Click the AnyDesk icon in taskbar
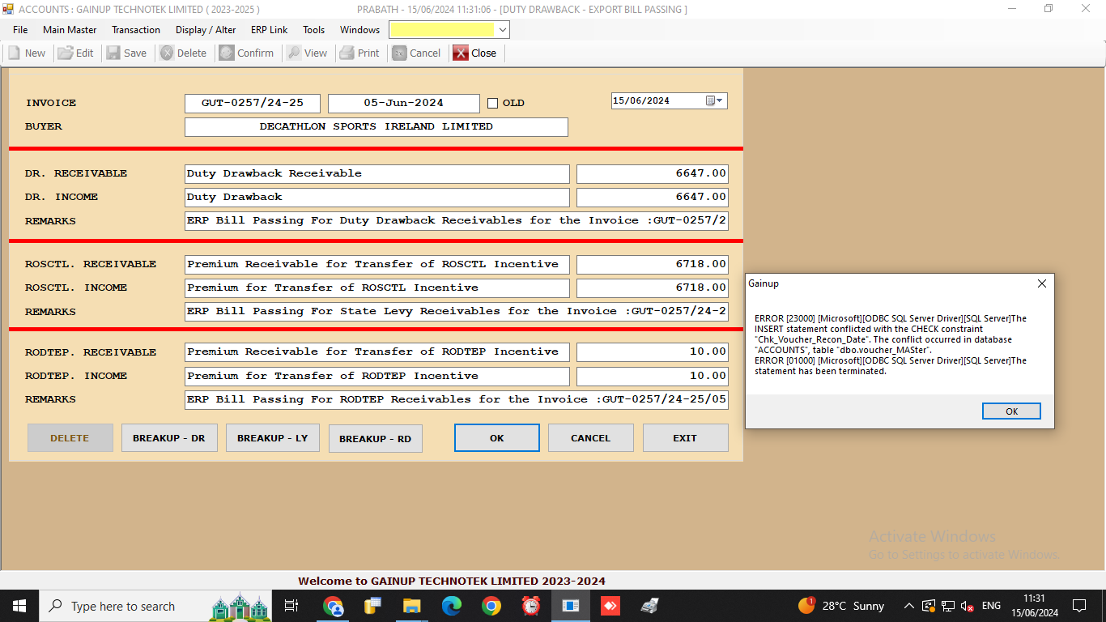Viewport: 1106px width, 622px height. [610, 606]
